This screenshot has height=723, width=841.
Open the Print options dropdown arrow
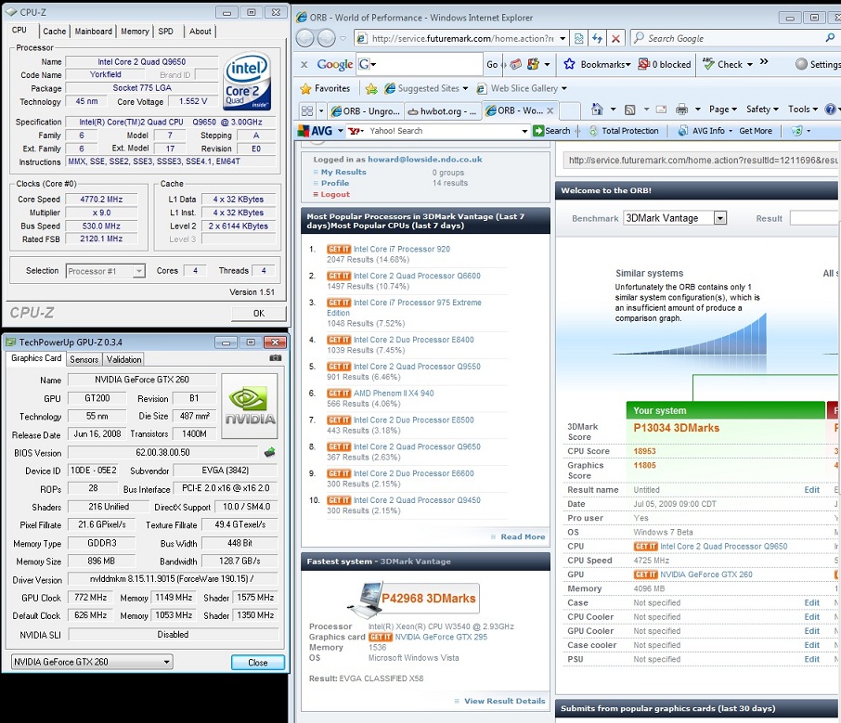coord(698,110)
